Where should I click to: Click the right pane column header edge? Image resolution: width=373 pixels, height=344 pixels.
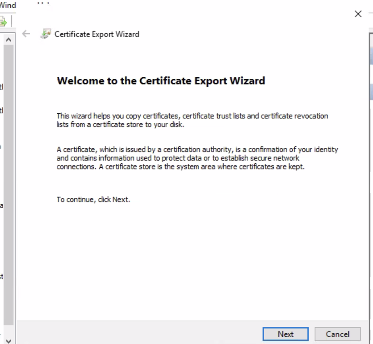[371, 40]
